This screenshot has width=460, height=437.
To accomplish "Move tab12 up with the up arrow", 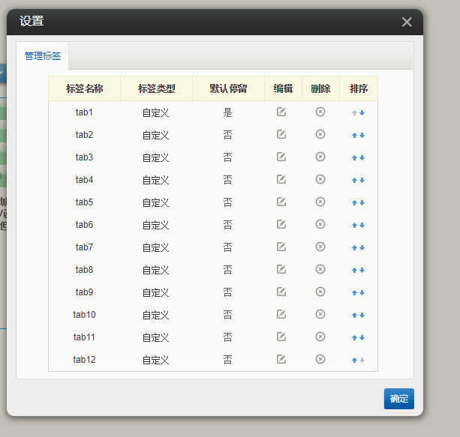I will [x=355, y=361].
